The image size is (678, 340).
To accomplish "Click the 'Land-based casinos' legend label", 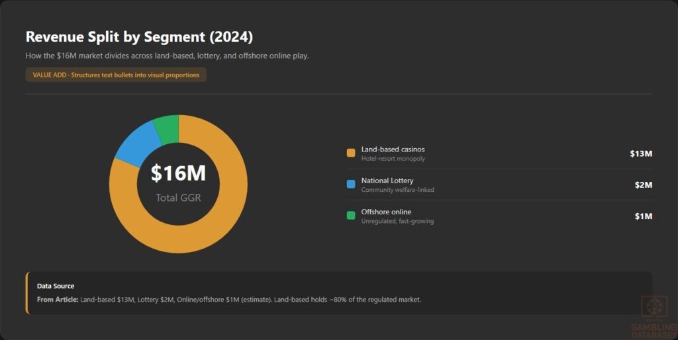I will (393, 149).
